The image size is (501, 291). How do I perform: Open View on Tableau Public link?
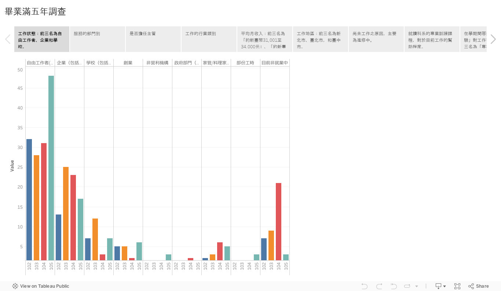pos(41,286)
